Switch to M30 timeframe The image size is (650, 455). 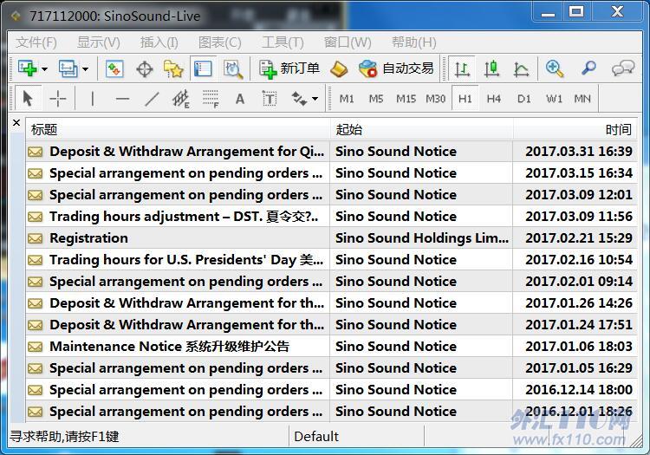pos(435,99)
